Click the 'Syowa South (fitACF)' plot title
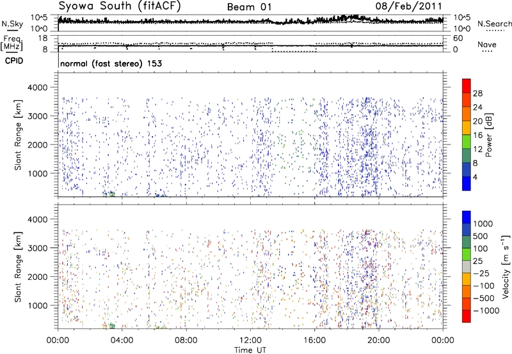512x354 pixels. tap(120, 6)
